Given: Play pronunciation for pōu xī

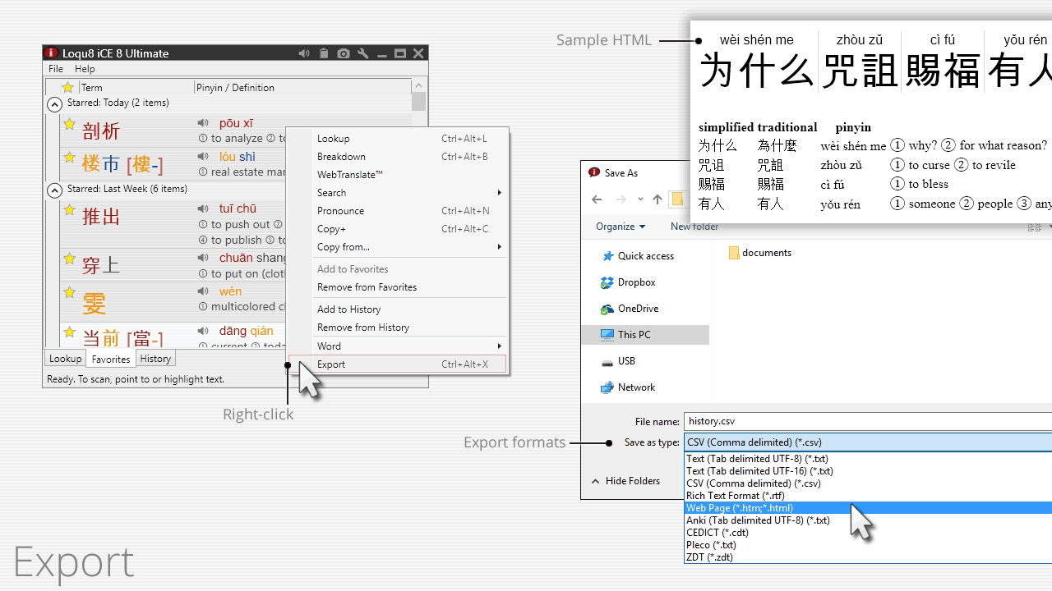Looking at the screenshot, I should [203, 123].
